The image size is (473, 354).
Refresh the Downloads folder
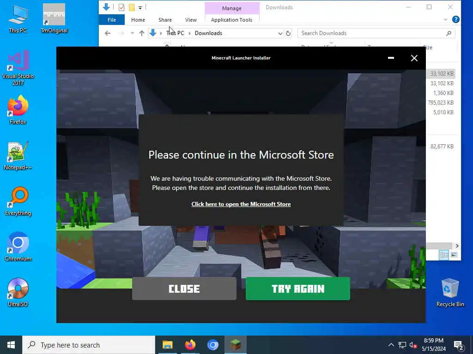click(x=288, y=33)
